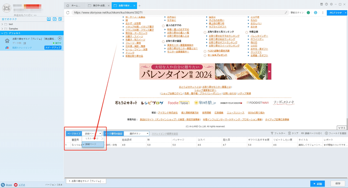Click the 起動 run button
This screenshot has height=188, width=348.
tap(318, 184)
